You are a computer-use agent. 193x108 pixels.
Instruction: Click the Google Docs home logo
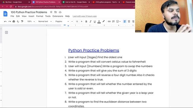coord(5,14)
